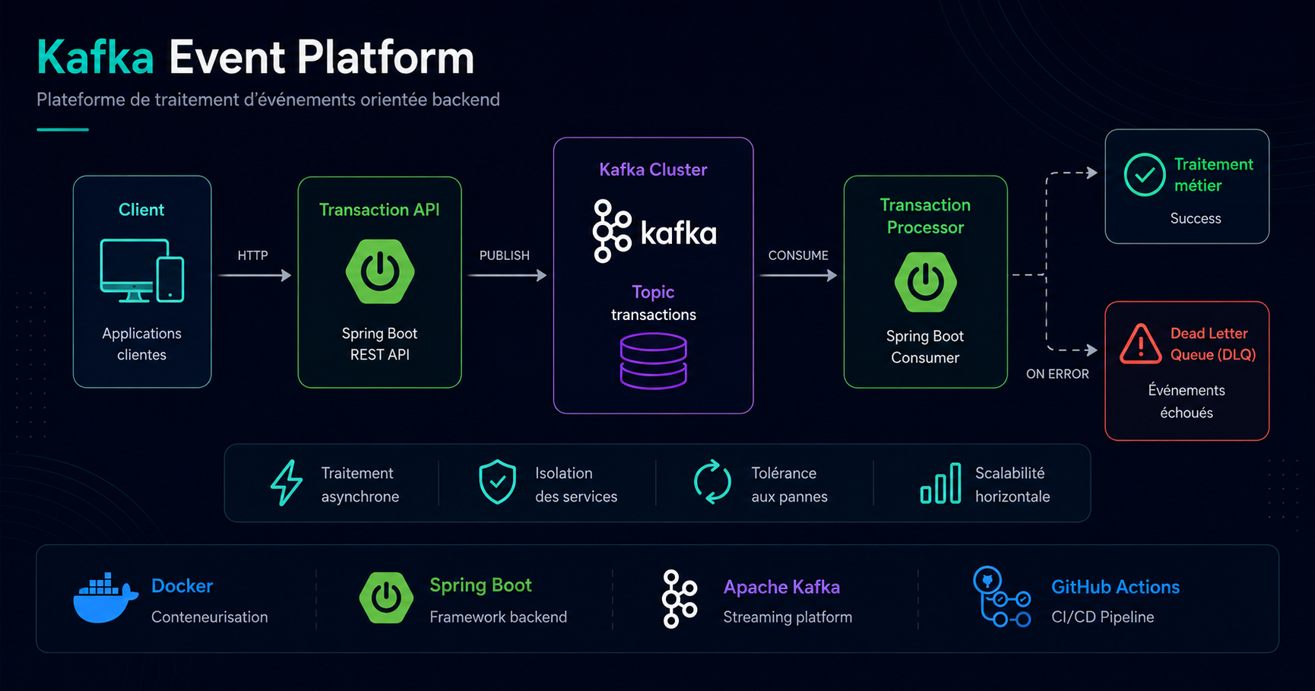Image resolution: width=1315 pixels, height=691 pixels.
Task: Click 'Tolérance aux pannes' feature text
Action: point(789,484)
